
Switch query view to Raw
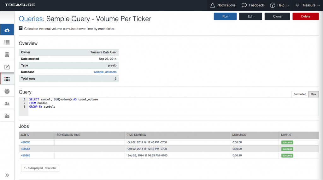point(314,94)
